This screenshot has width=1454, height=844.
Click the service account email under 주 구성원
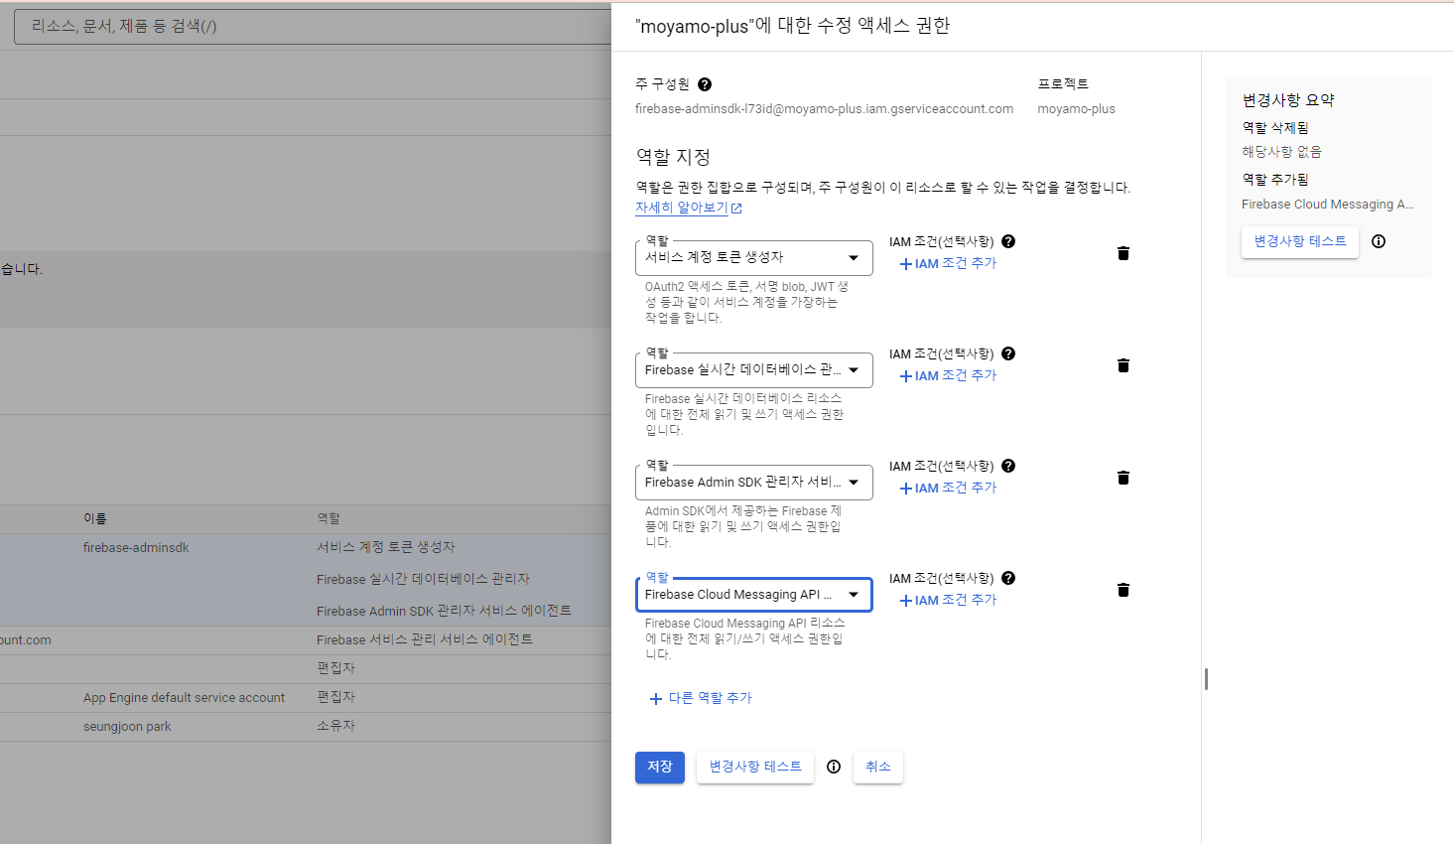click(825, 109)
